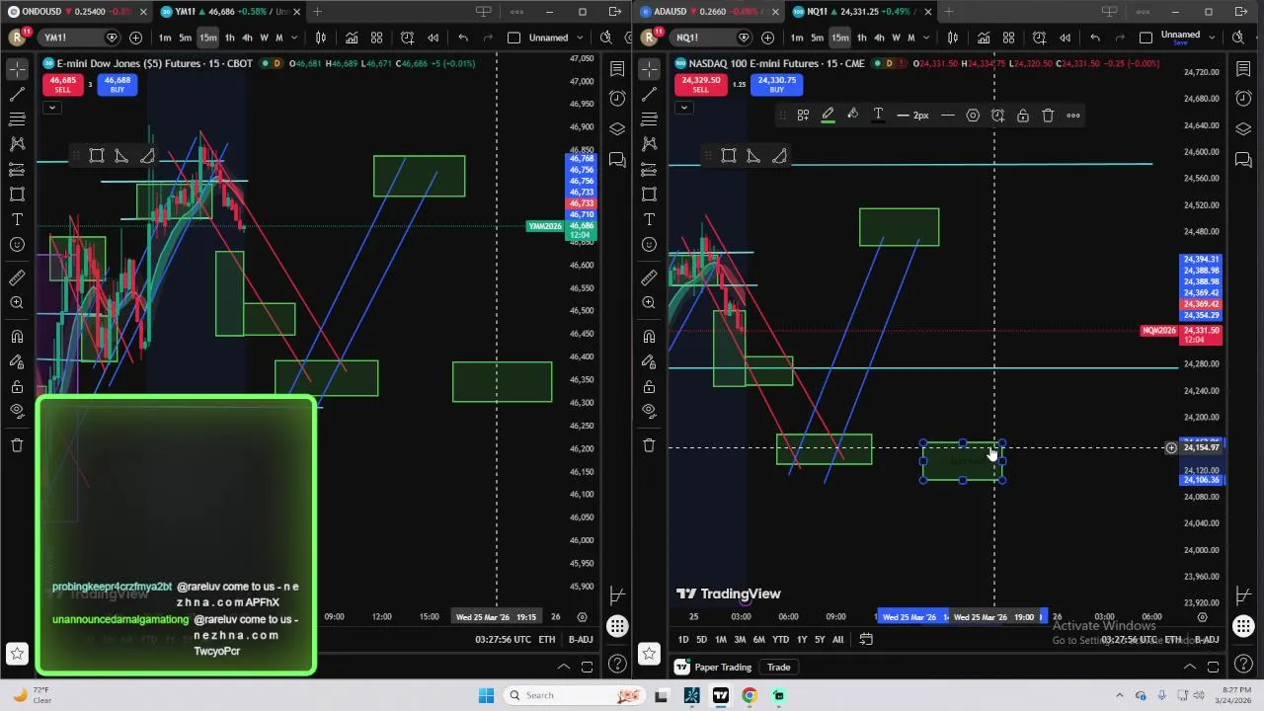Expand timeframe dropdown in YM1! window
Image resolution: width=1264 pixels, height=711 pixels.
tap(293, 38)
